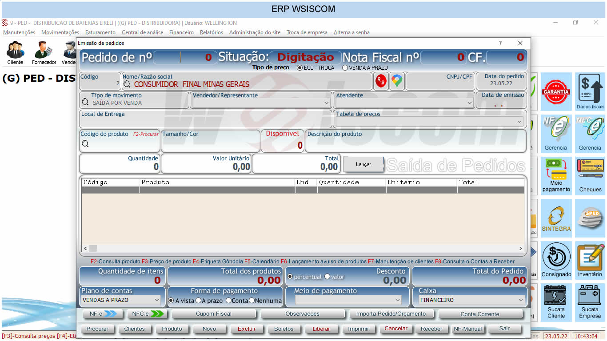Select 'A prazo' payment form
Screen dimensions: 607x341
[199, 301]
